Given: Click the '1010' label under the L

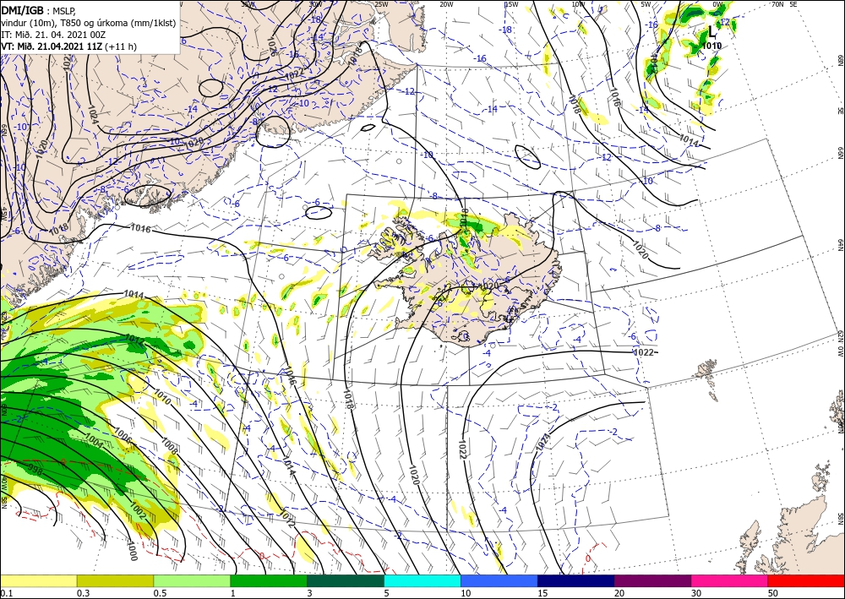Looking at the screenshot, I should (x=711, y=46).
